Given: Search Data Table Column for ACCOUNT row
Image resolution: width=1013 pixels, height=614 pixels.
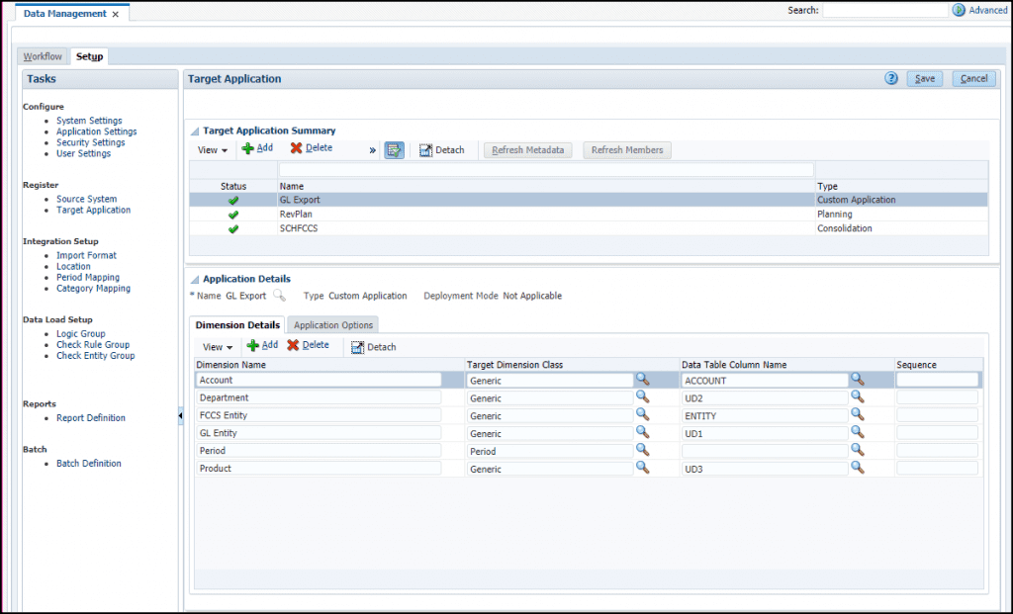Looking at the screenshot, I should coord(858,379).
